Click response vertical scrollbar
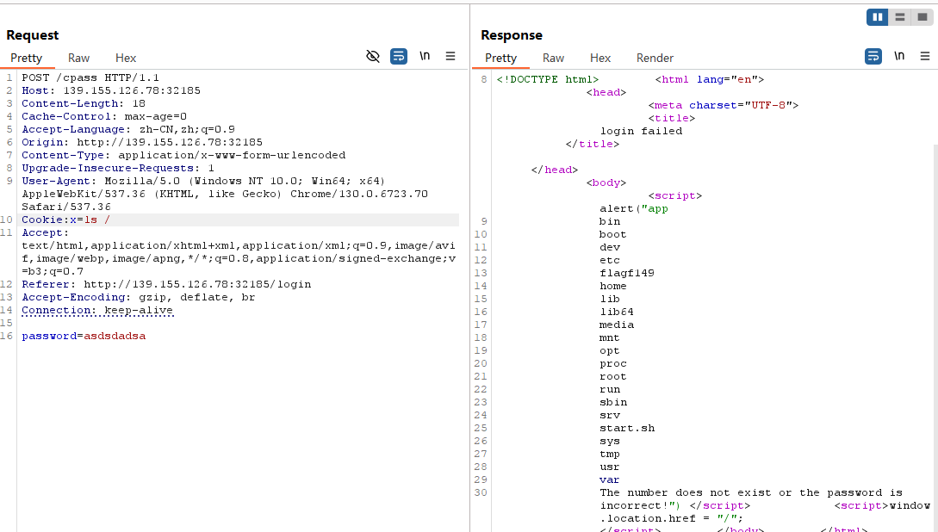938x532 pixels. (935, 337)
